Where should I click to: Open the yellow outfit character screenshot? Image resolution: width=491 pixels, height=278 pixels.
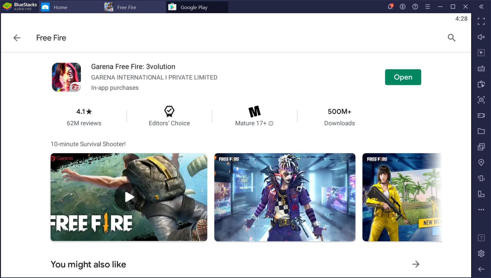(402, 197)
